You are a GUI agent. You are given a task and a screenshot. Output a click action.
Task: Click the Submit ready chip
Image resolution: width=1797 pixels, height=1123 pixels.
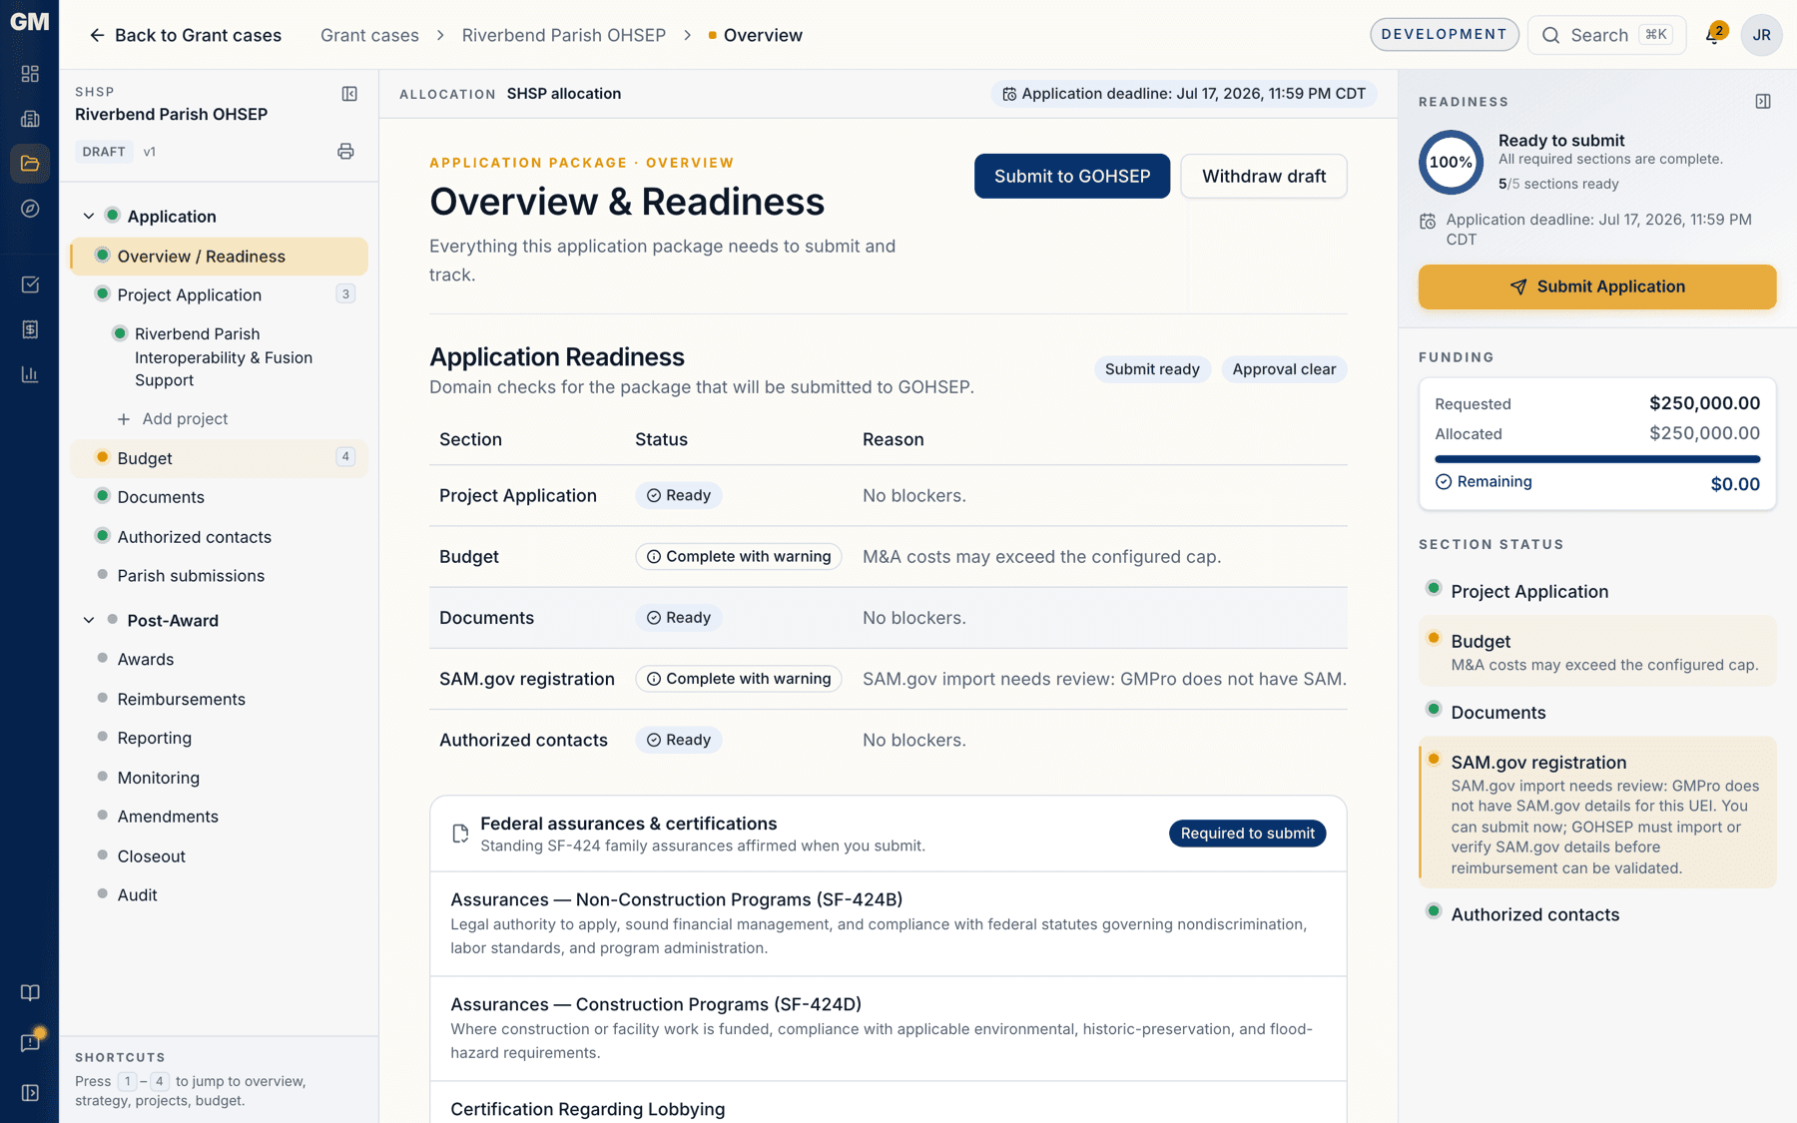pyautogui.click(x=1152, y=369)
